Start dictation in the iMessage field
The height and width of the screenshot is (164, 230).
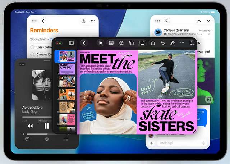click(x=204, y=143)
